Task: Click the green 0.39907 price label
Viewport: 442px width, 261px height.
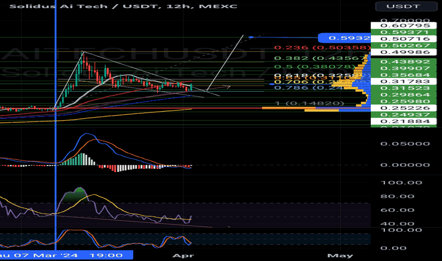Action: (x=404, y=68)
